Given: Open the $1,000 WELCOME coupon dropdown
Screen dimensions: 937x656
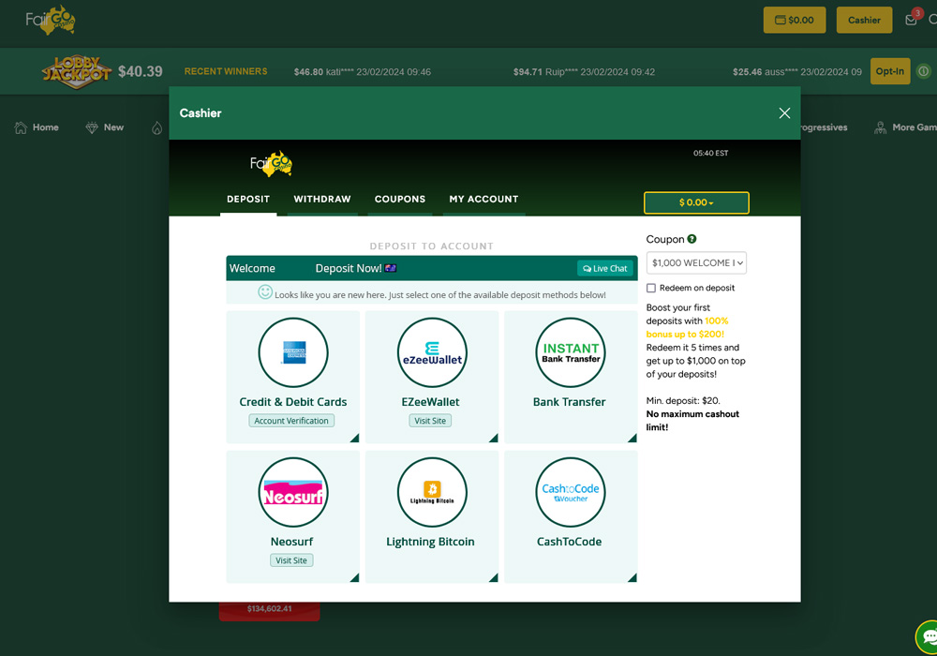Looking at the screenshot, I should coord(696,263).
